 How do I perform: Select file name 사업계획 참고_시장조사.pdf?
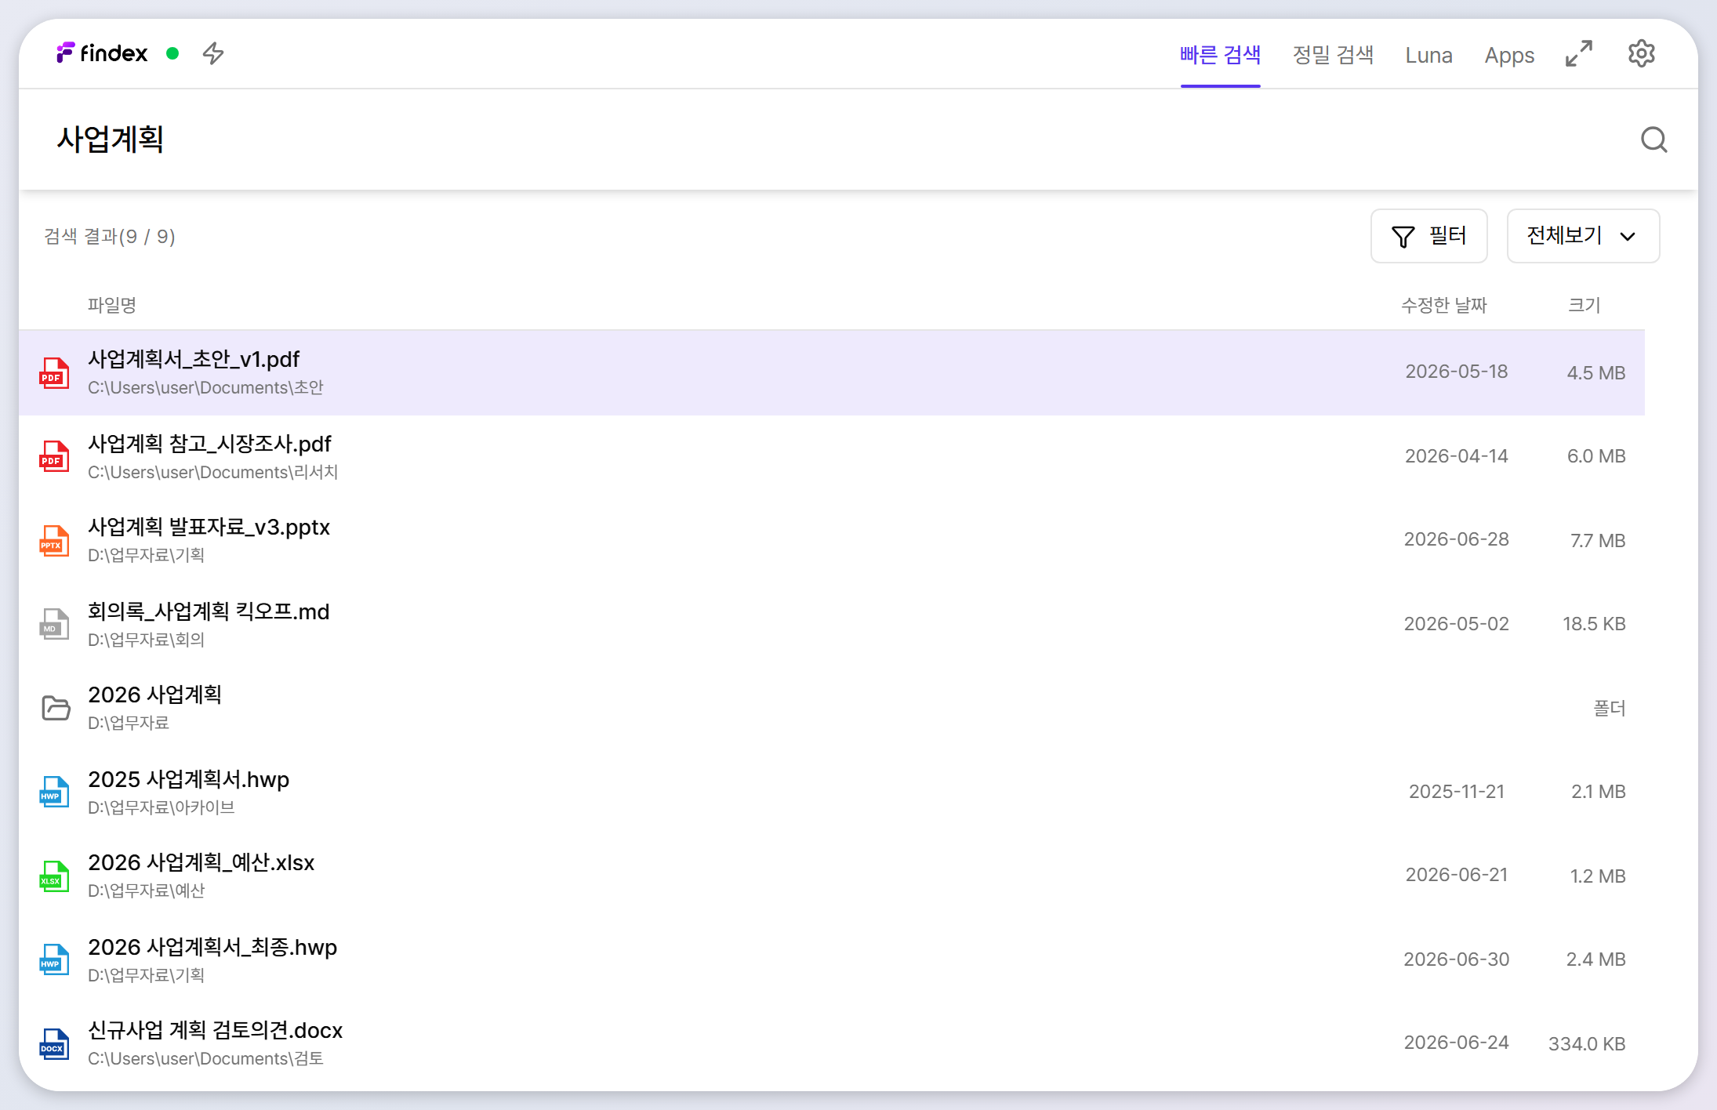point(209,444)
